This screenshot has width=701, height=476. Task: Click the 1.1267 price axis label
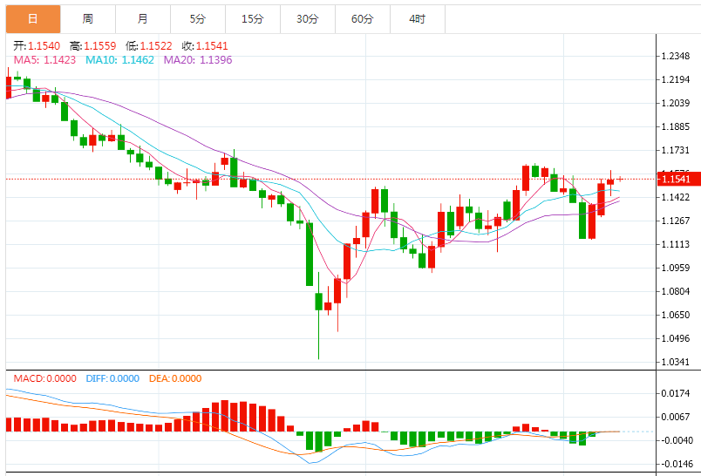pyautogui.click(x=676, y=221)
